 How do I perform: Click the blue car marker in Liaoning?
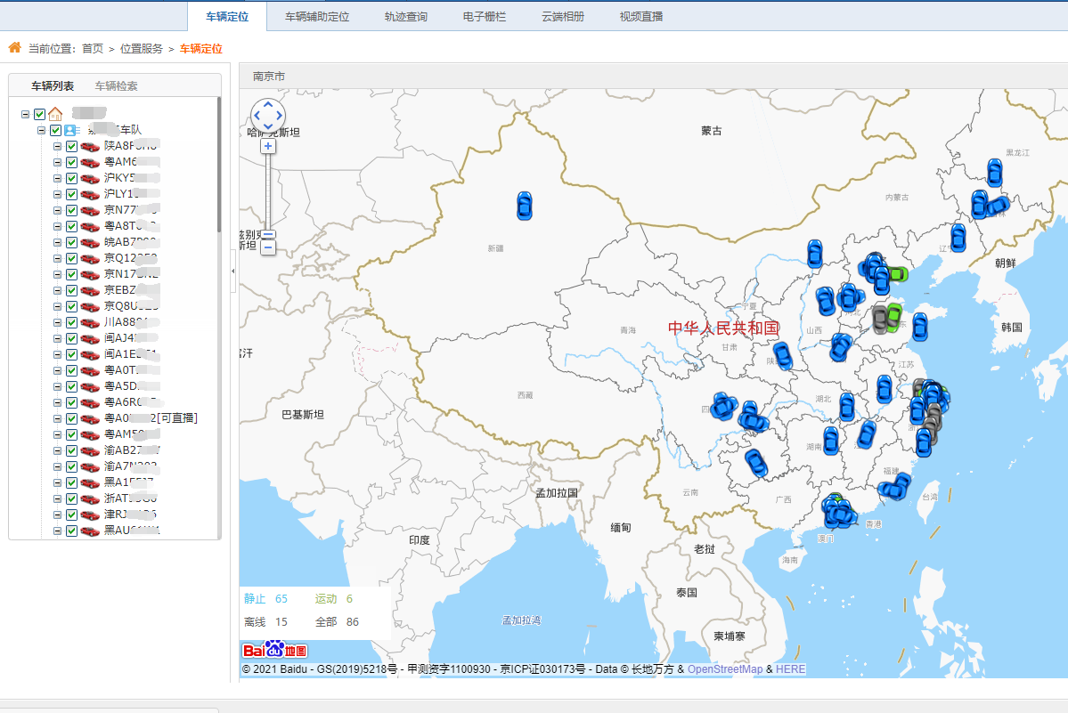point(958,237)
